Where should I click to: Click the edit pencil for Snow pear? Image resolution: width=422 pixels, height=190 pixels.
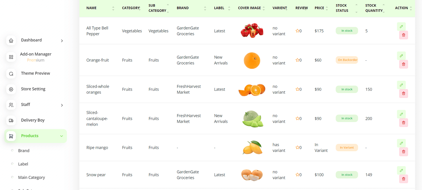point(401,170)
